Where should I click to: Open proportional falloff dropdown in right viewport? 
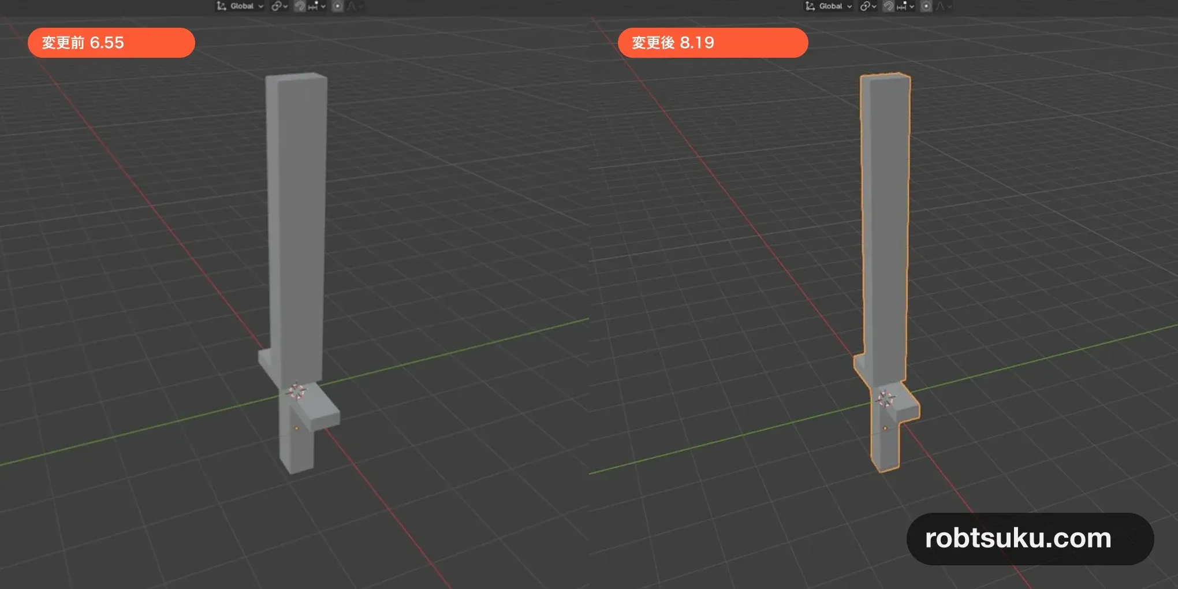943,6
